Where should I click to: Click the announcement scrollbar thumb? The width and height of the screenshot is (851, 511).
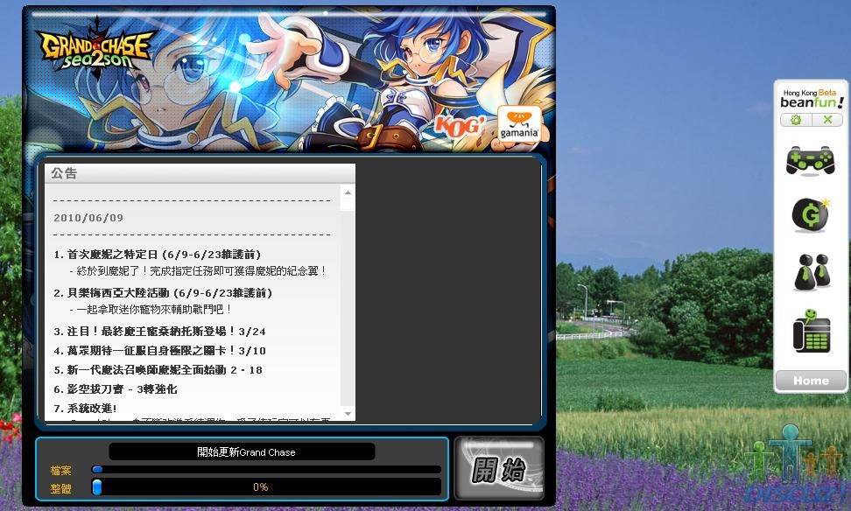(348, 205)
